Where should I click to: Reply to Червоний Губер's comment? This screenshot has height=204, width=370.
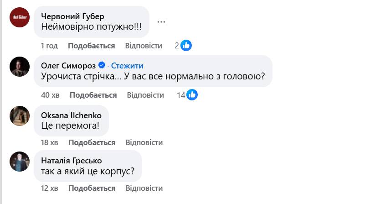144,46
